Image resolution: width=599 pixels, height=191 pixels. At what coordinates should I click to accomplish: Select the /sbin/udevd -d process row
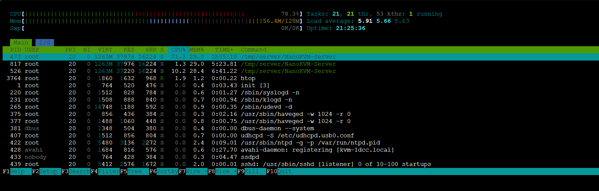coord(301,107)
